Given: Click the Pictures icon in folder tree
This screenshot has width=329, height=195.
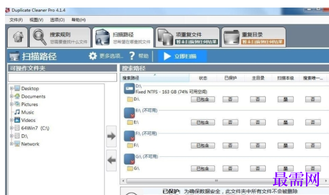Looking at the screenshot, I should 17,105.
